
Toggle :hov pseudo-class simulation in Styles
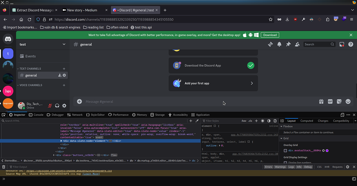point(244,121)
